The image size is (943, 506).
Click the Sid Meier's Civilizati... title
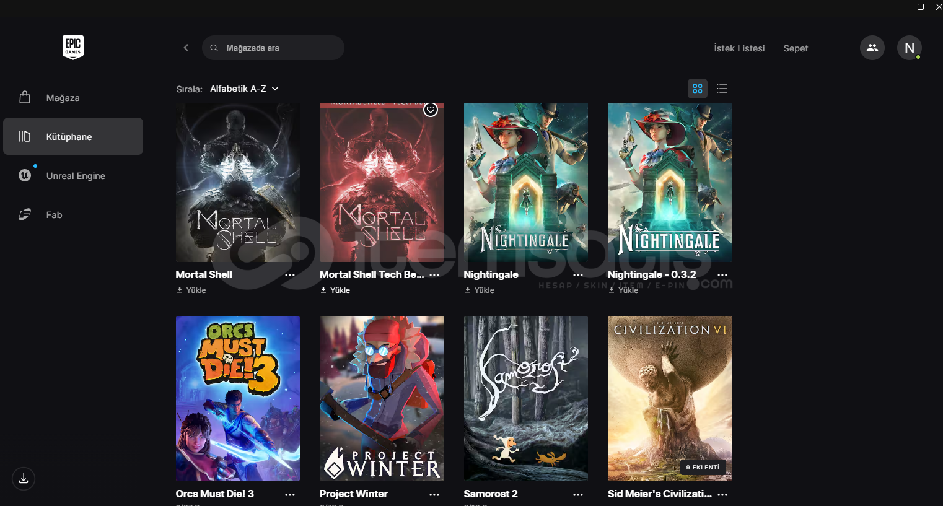point(660,494)
